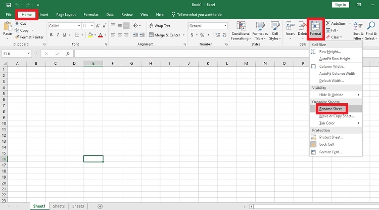
Task: Center text horizontally
Action: (x=120, y=35)
